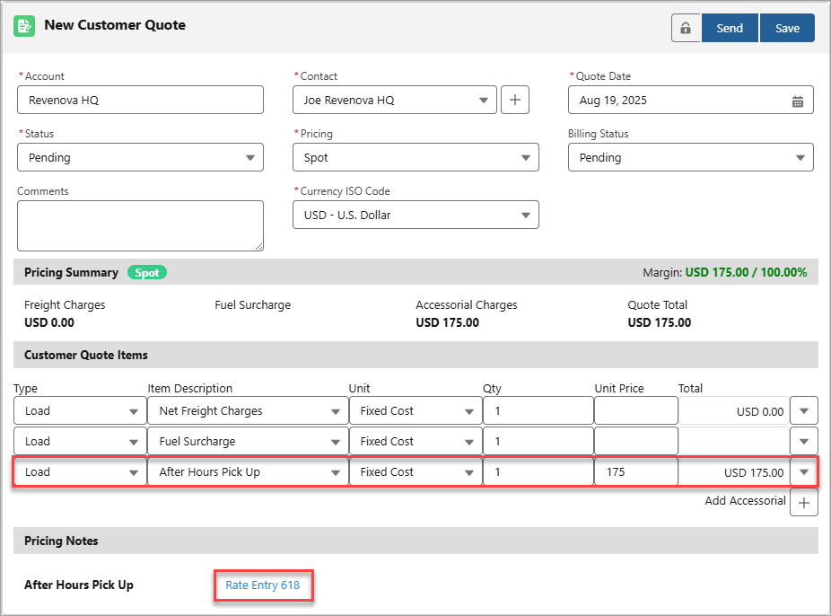This screenshot has width=831, height=616.
Task: Open row actions menu for After Hours Pick Up
Action: tap(804, 471)
